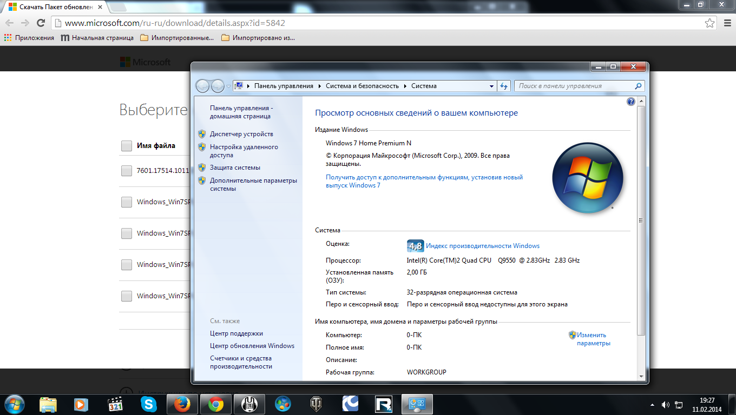
Task: Click the magnifier icon in Control Panel search
Action: click(639, 86)
